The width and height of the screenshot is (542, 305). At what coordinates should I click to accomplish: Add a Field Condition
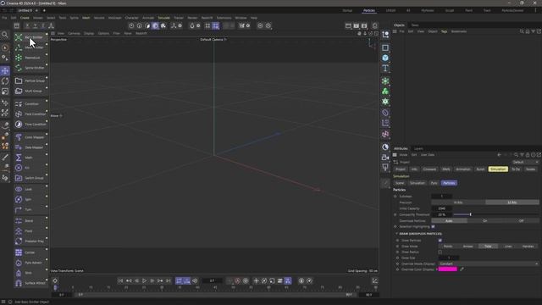click(x=30, y=114)
